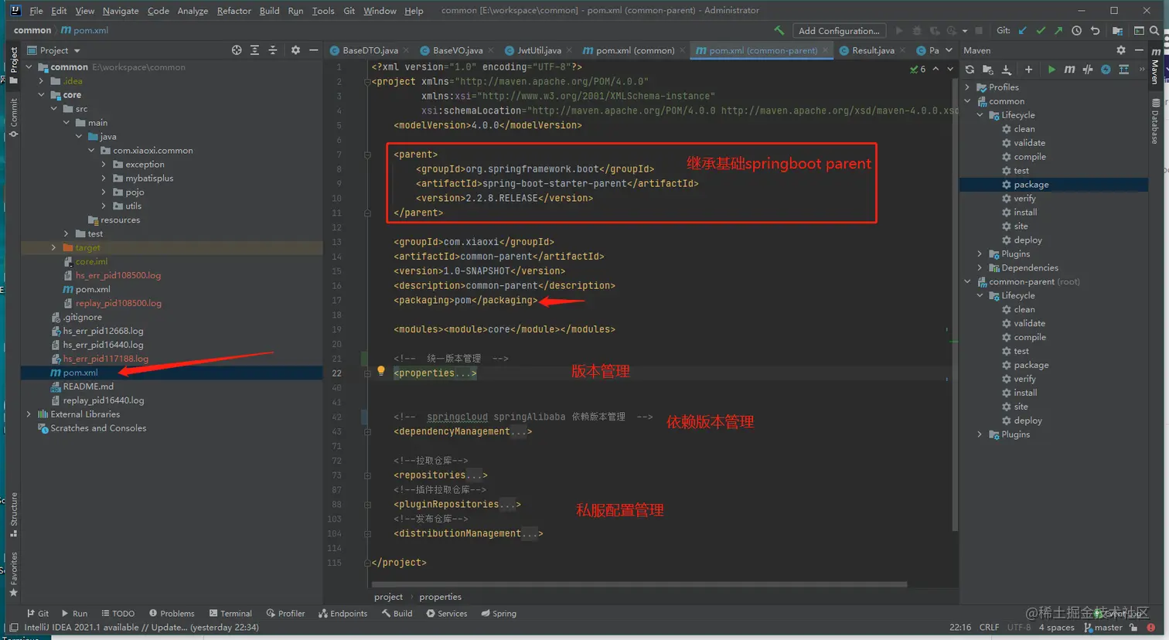Click Add Maven Projects plus icon
Viewport: 1169px width, 640px height.
1028,70
